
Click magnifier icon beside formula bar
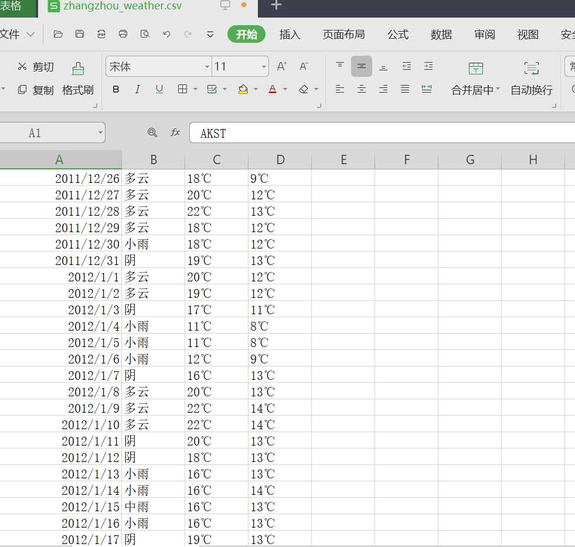[x=152, y=132]
